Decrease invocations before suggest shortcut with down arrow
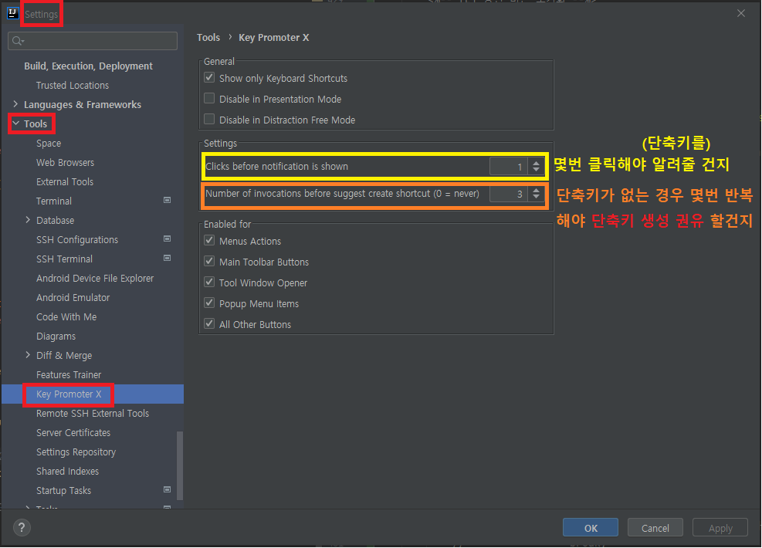The width and height of the screenshot is (762, 548). coord(536,198)
